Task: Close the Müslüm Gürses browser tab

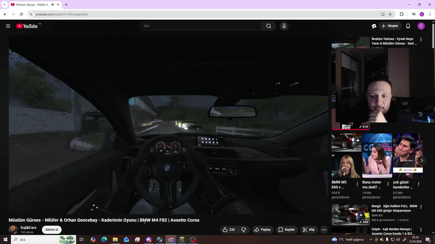Action: pyautogui.click(x=58, y=5)
